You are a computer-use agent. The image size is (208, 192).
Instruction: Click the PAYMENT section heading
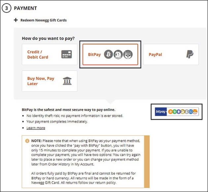[x=25, y=8]
